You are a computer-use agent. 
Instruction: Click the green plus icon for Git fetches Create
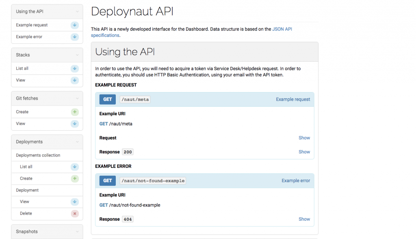point(74,112)
